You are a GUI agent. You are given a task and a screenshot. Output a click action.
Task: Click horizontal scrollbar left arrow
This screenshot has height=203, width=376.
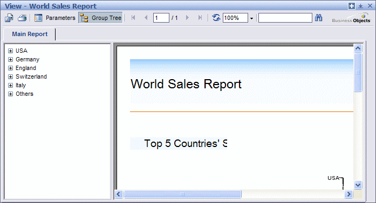click(119, 194)
